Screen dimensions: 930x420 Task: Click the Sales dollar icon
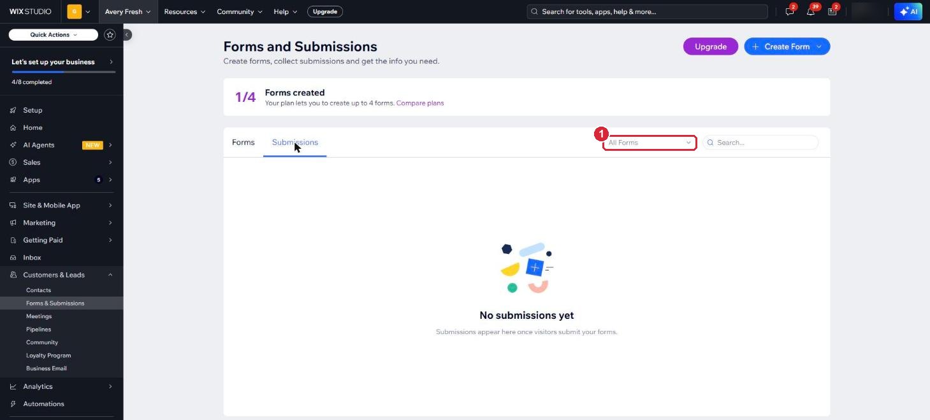[13, 162]
